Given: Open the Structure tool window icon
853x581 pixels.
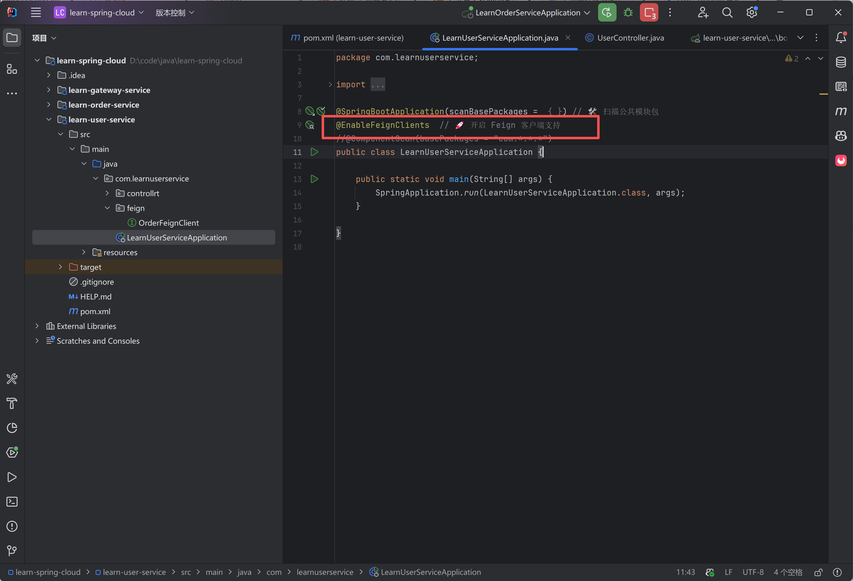Looking at the screenshot, I should (x=12, y=69).
